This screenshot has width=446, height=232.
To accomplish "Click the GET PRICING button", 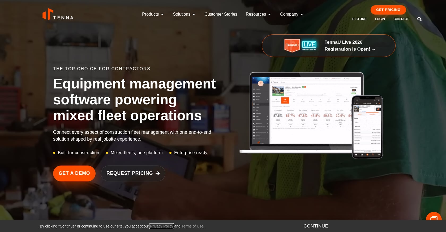I will click(x=388, y=10).
